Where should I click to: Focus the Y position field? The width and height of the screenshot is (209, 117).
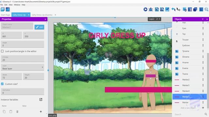point(33,35)
